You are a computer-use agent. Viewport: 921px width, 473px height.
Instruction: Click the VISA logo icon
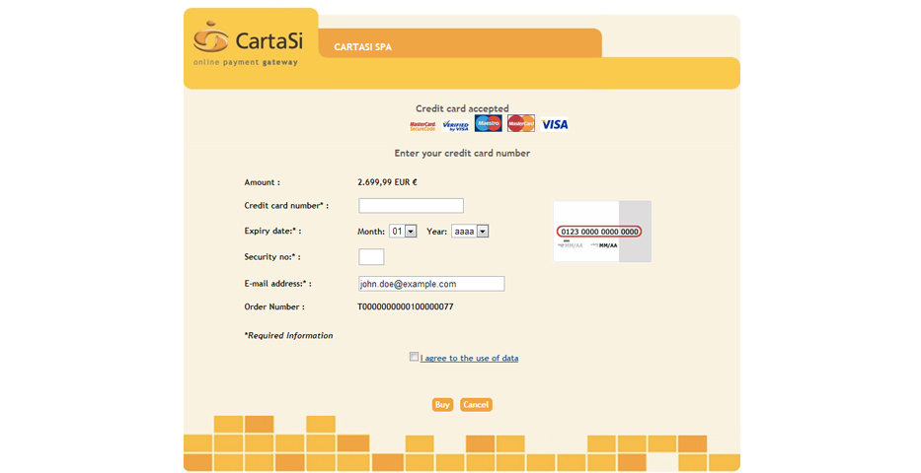(x=555, y=125)
